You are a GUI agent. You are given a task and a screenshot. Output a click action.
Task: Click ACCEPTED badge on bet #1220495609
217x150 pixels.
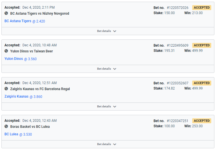coord(201,45)
